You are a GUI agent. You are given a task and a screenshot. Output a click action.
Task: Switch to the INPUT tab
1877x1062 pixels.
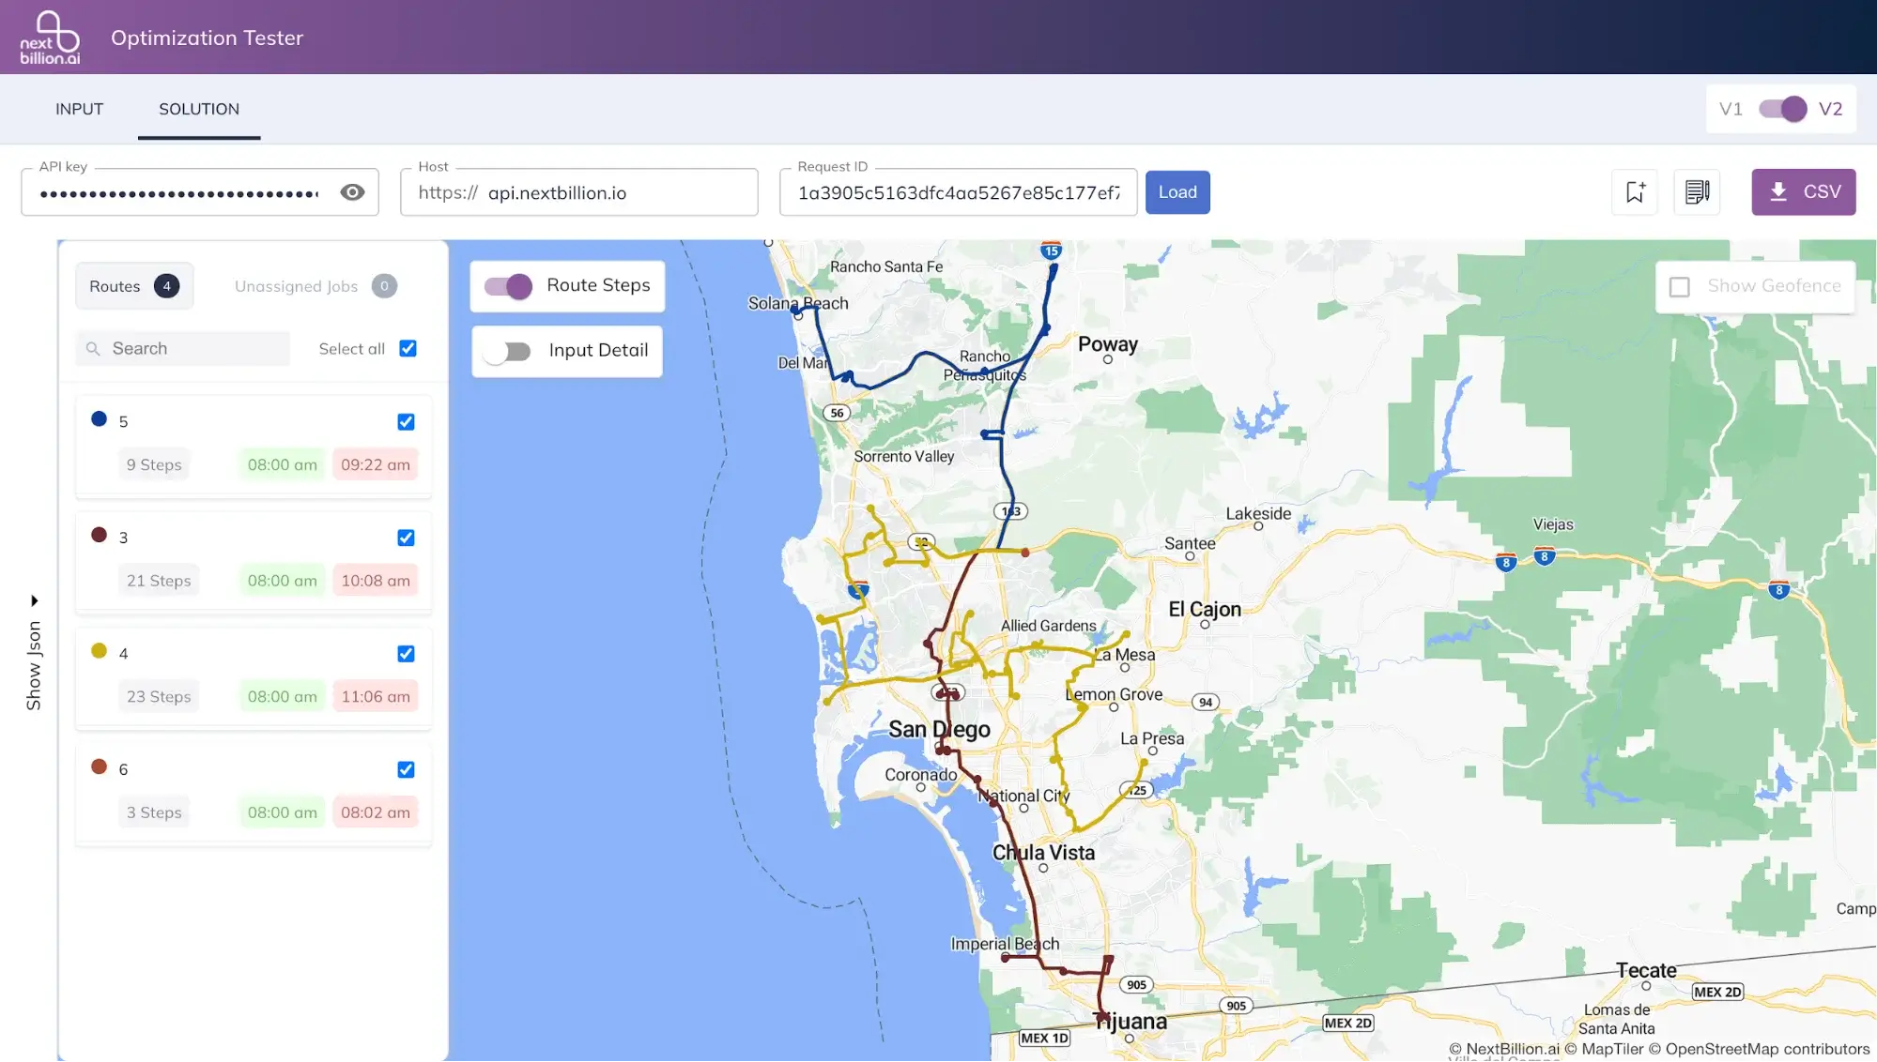[x=79, y=108]
